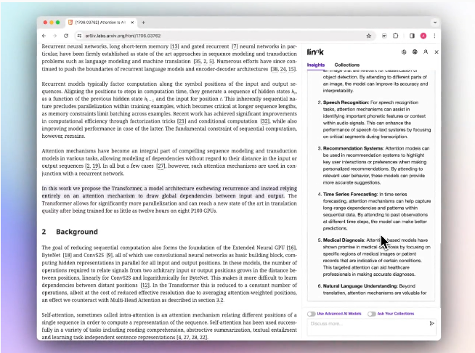The image size is (475, 353).
Task: Close the Linnk side panel
Action: [x=436, y=52]
